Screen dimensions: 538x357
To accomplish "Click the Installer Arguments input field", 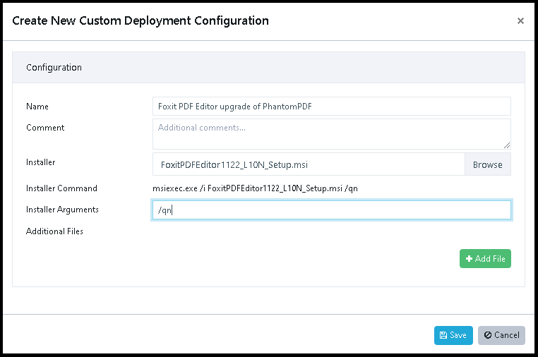I will click(331, 210).
